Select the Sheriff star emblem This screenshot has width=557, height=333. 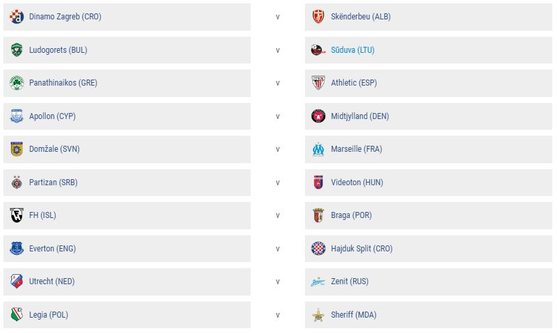click(x=318, y=315)
